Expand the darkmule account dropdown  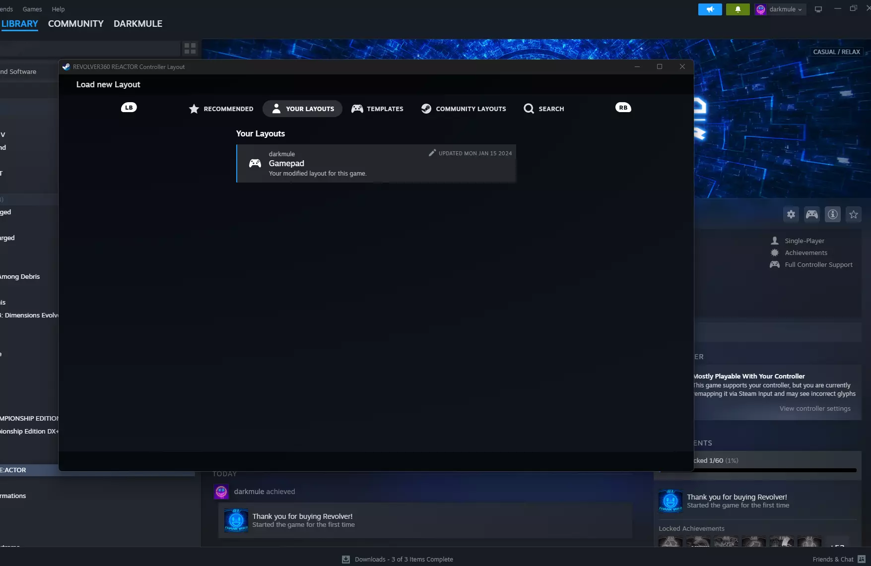pyautogui.click(x=780, y=9)
